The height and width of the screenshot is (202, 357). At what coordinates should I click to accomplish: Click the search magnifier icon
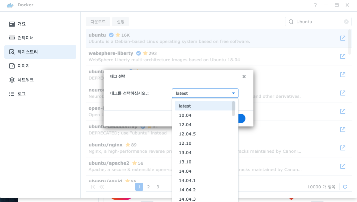pyautogui.click(x=291, y=22)
